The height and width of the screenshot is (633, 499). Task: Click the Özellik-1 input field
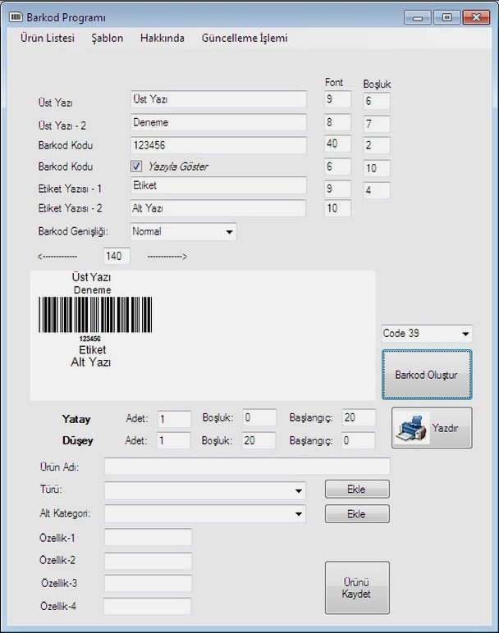click(148, 538)
